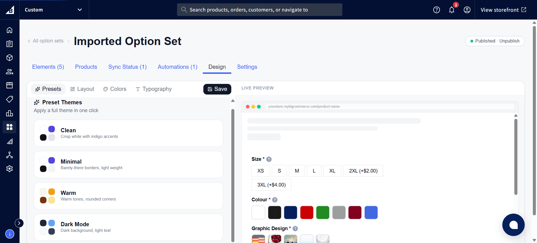Screen dimensions: 537x243
Task: Click Published · Unpublish status button
Action: [x=495, y=41]
